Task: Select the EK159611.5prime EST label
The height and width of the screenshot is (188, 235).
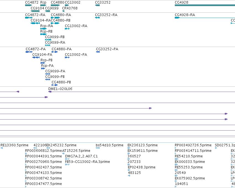Action: [x=142, y=151]
